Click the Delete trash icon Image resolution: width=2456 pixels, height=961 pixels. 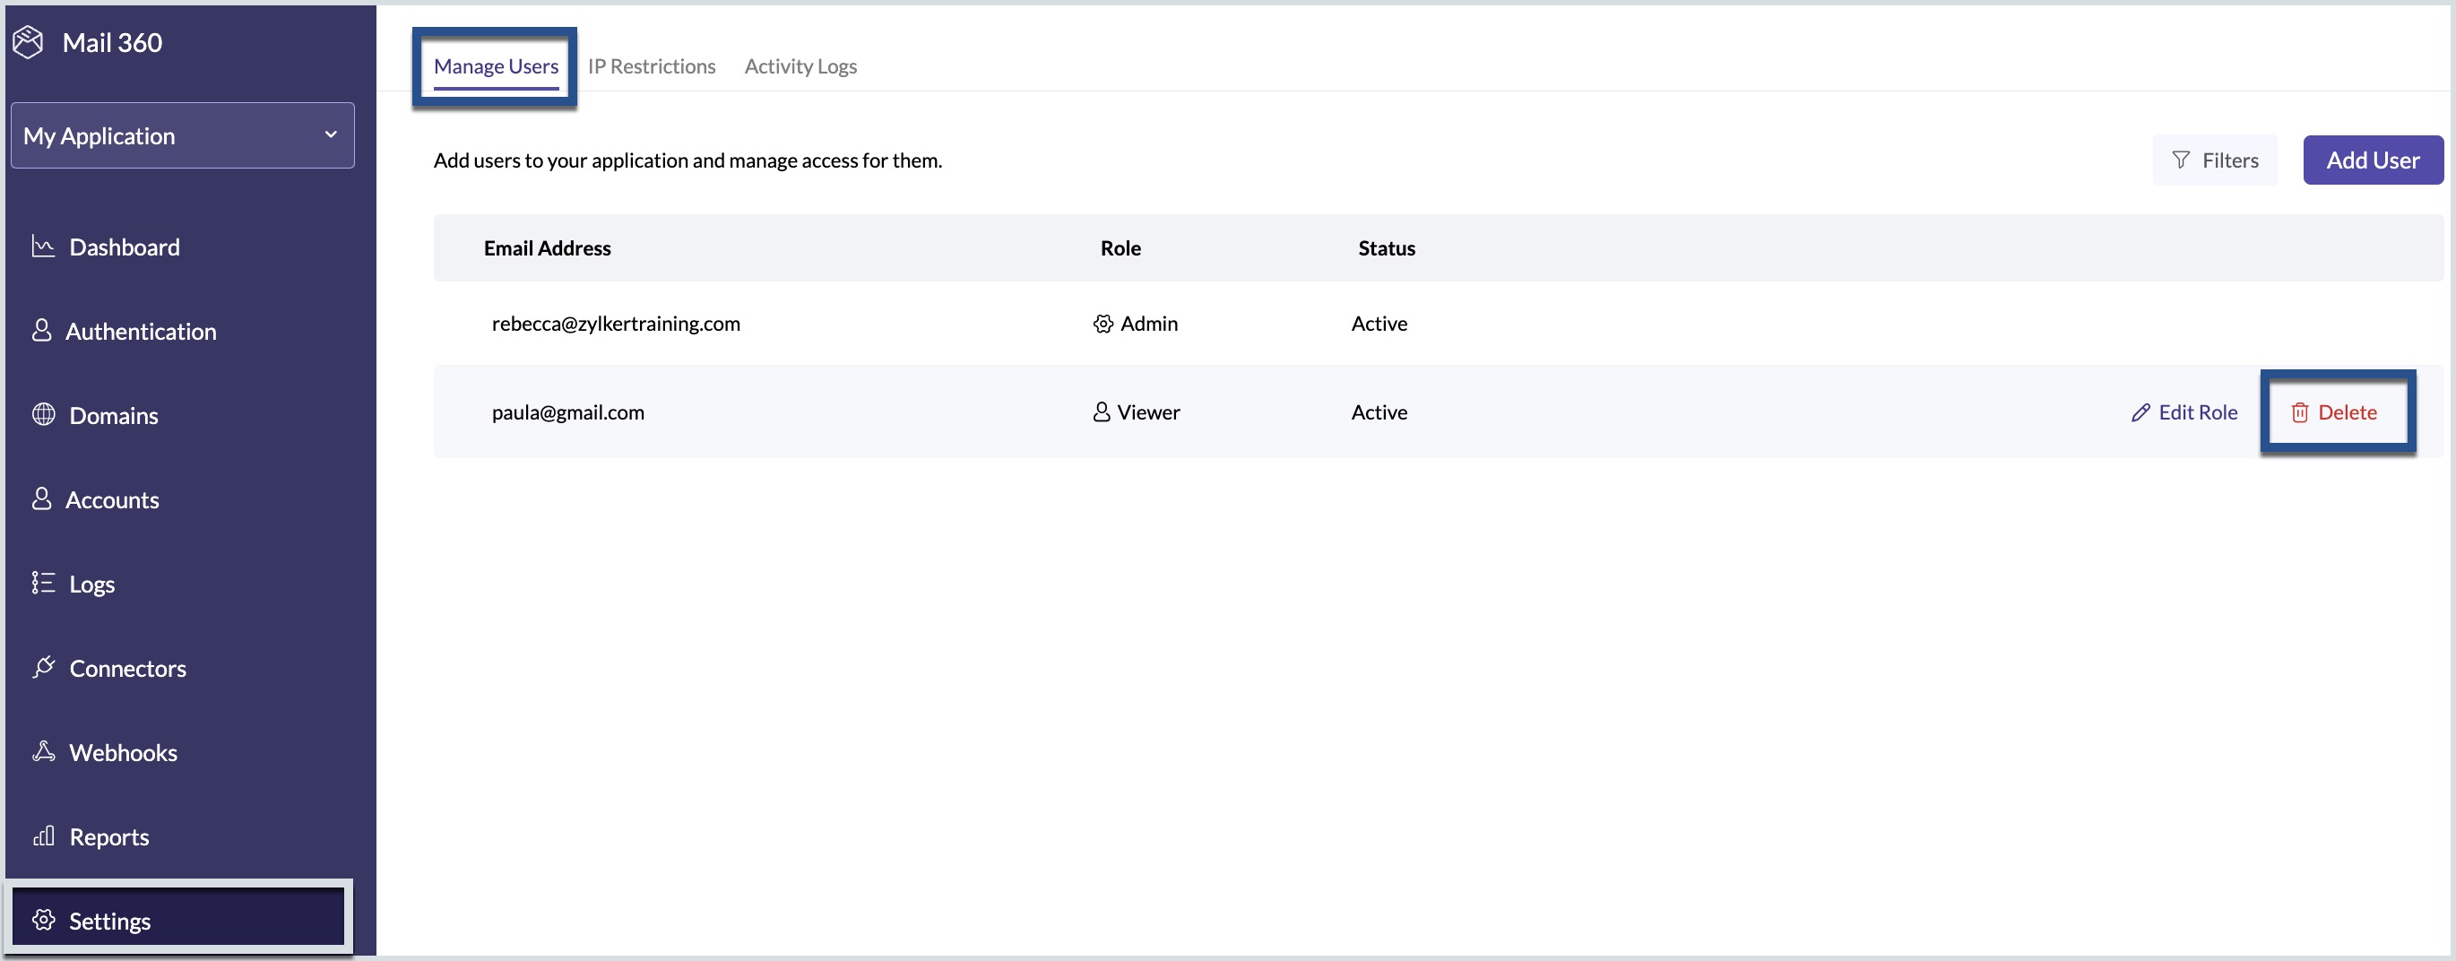(x=2300, y=411)
